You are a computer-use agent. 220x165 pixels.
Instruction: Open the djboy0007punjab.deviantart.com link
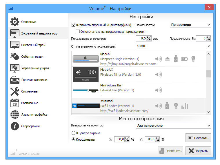click(x=128, y=64)
